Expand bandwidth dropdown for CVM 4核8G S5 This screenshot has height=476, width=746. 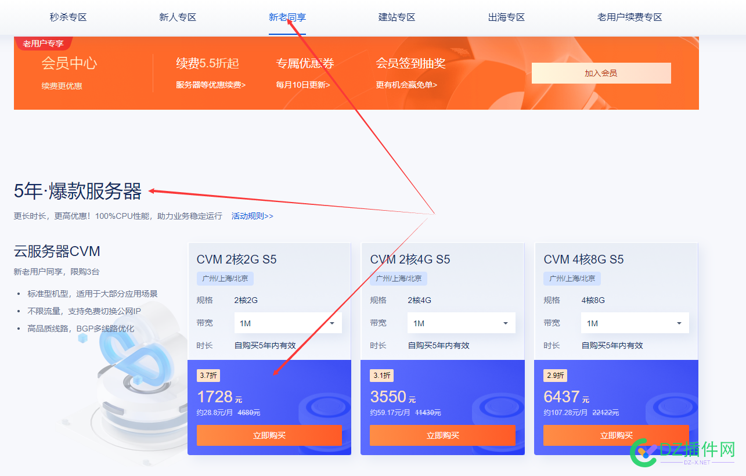click(635, 323)
